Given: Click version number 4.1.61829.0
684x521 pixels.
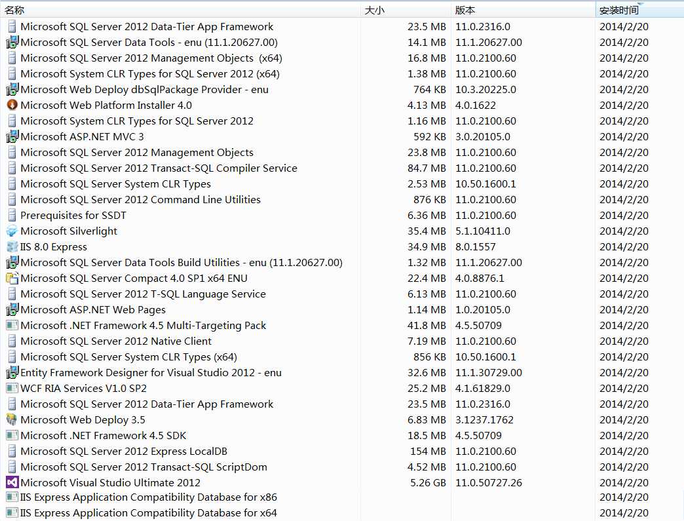Looking at the screenshot, I should pos(483,388).
